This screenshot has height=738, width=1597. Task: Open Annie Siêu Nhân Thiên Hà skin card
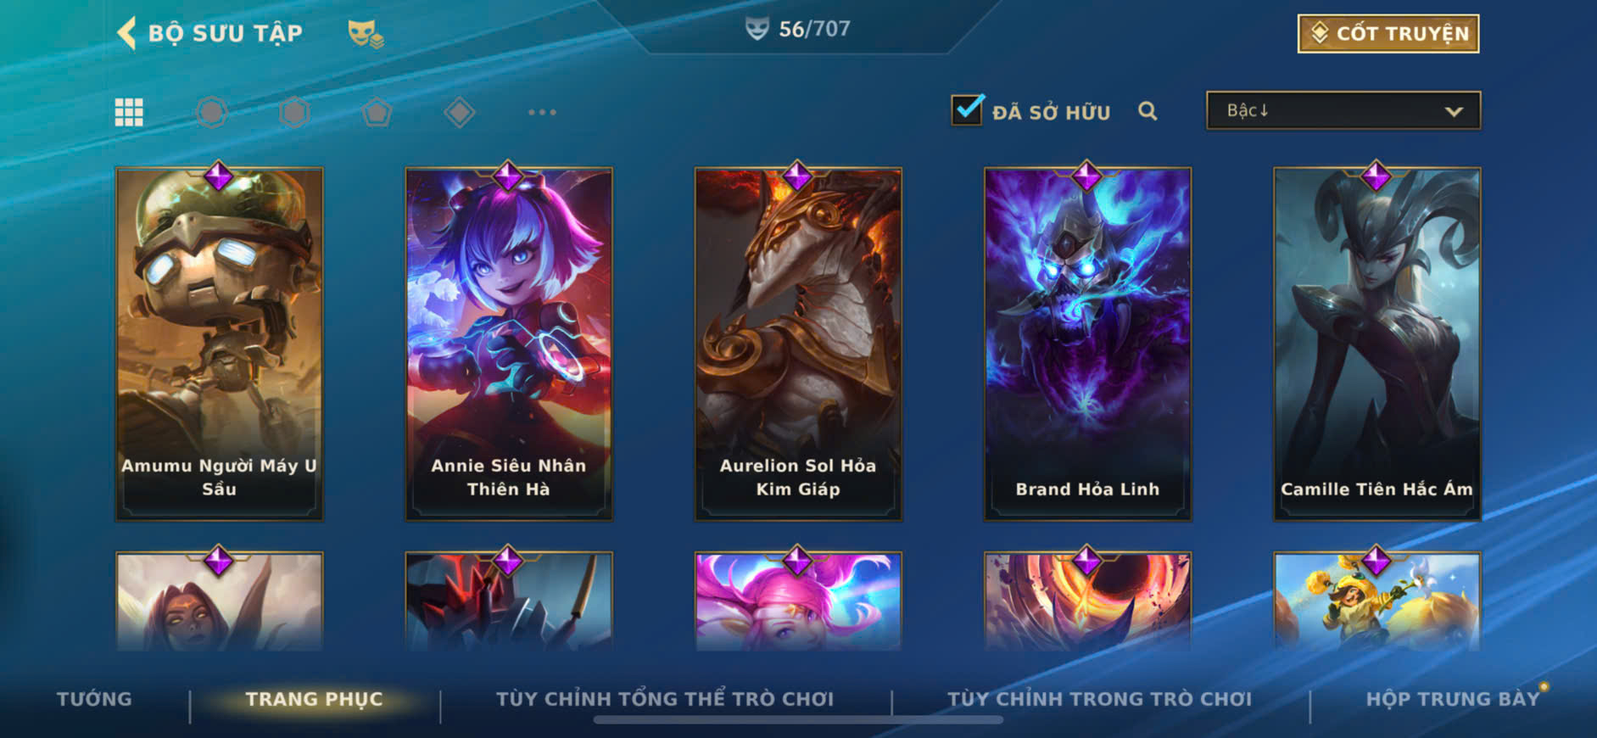tap(509, 344)
